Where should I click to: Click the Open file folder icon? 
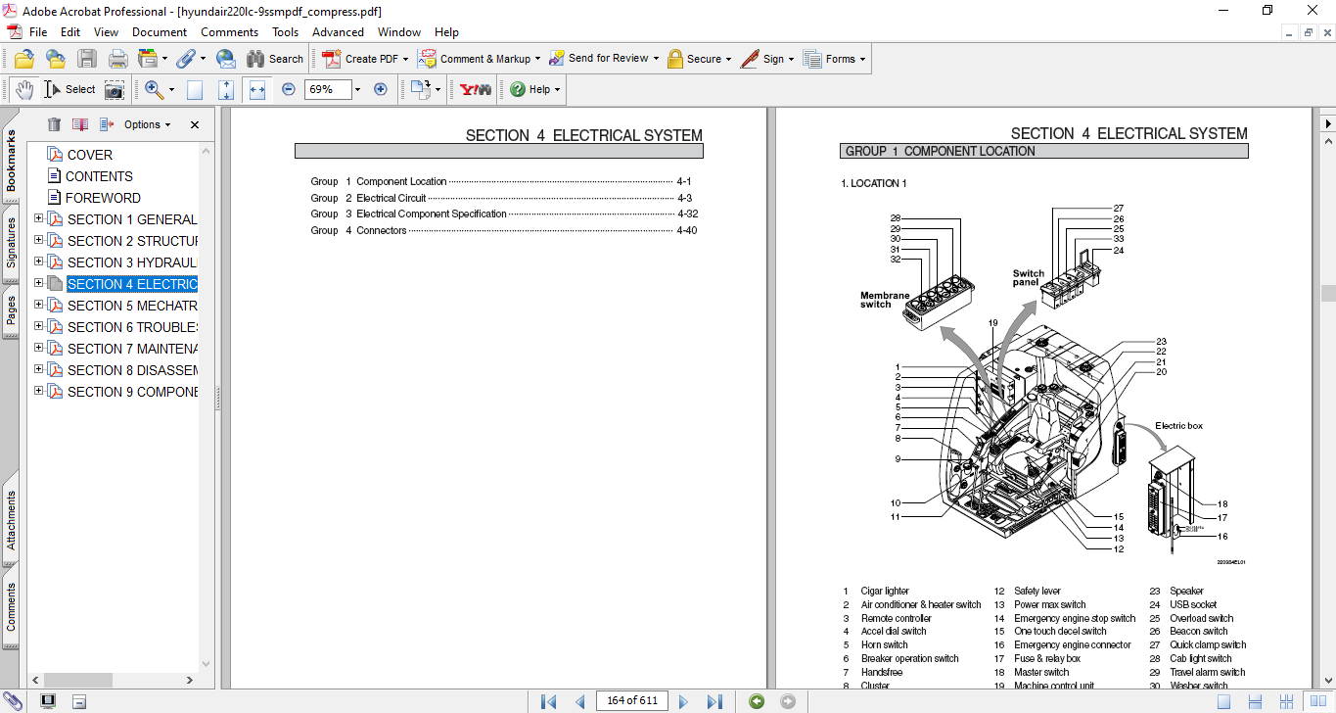(24, 59)
